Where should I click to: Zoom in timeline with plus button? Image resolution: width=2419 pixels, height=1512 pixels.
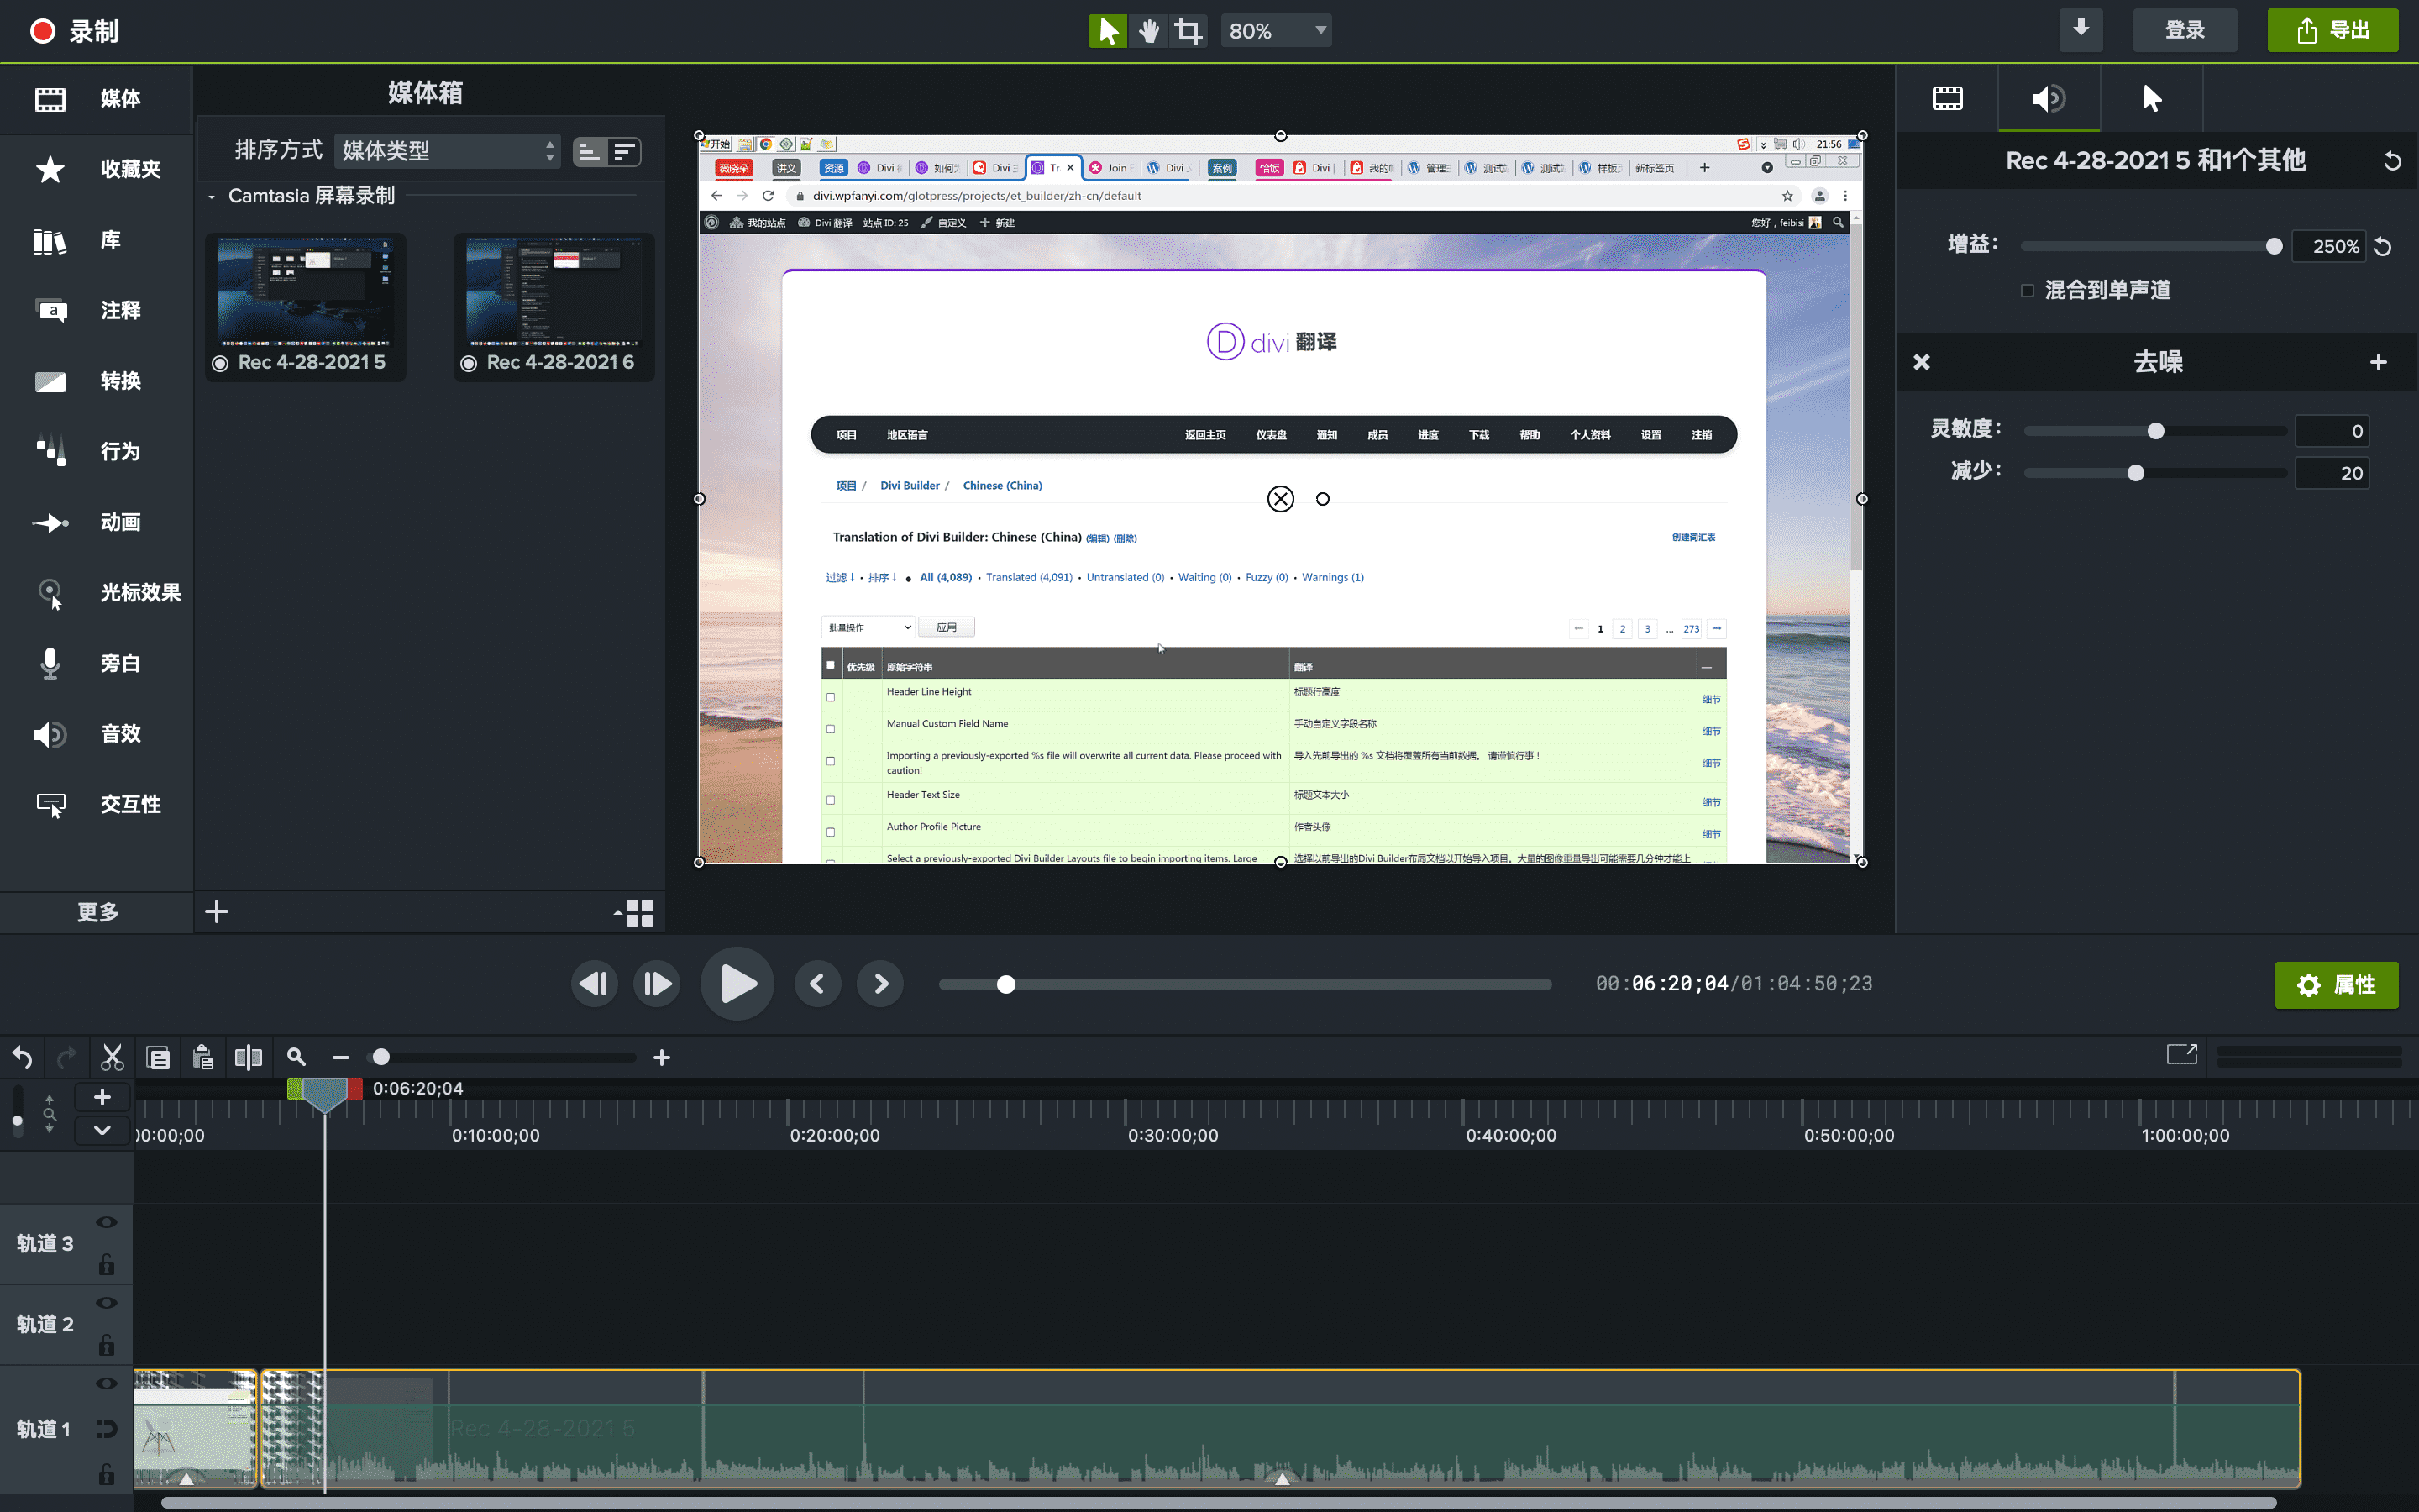pyautogui.click(x=662, y=1057)
